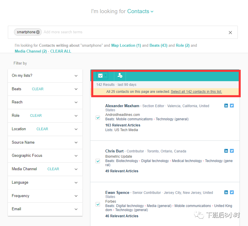
Task: Clear the Beats filter
Action: coord(38,89)
